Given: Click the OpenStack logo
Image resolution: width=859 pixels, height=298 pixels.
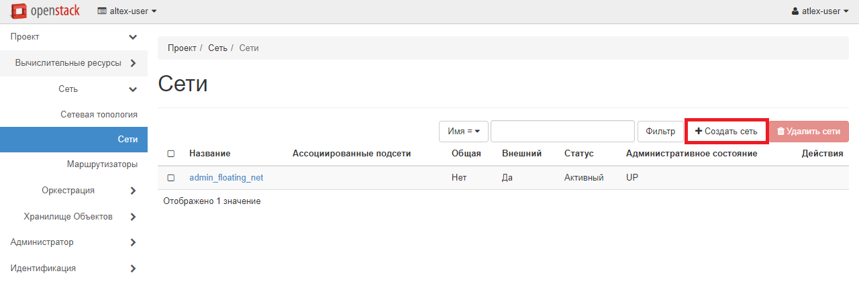Looking at the screenshot, I should pyautogui.click(x=46, y=11).
